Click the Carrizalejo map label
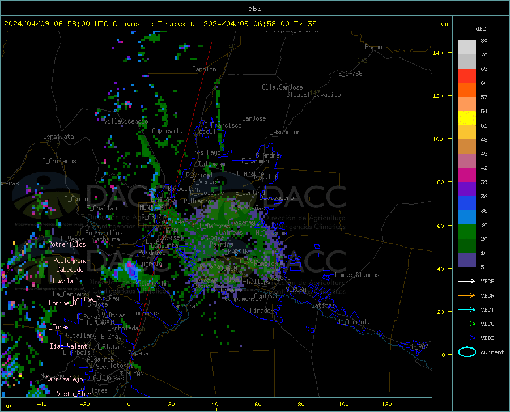Screen dimensions: 510x412 (64, 379)
